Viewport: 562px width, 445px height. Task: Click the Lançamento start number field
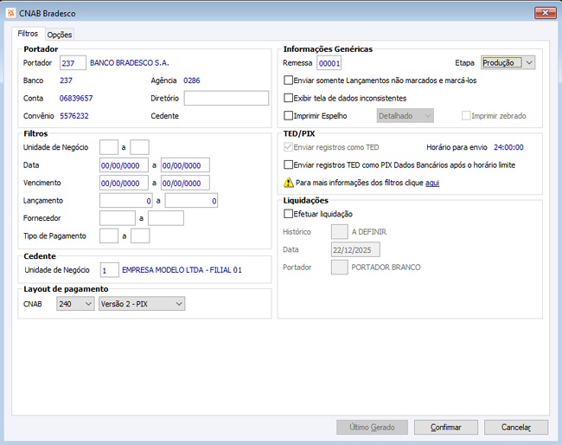(126, 201)
